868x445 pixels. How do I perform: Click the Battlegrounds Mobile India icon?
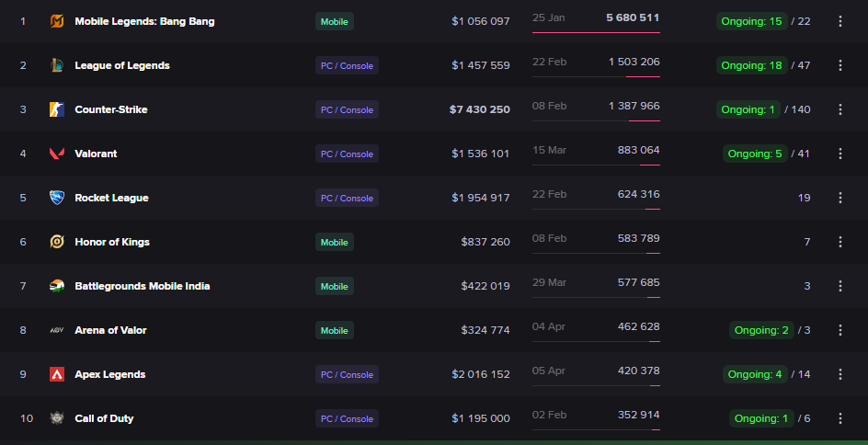point(56,286)
